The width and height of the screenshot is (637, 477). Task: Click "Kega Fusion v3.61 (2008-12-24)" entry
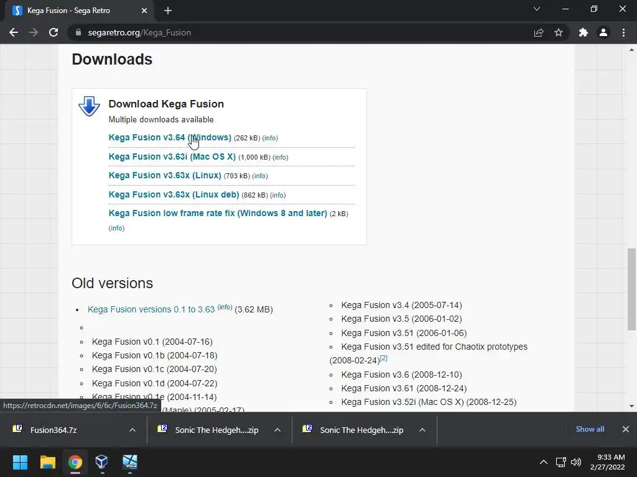coord(404,388)
